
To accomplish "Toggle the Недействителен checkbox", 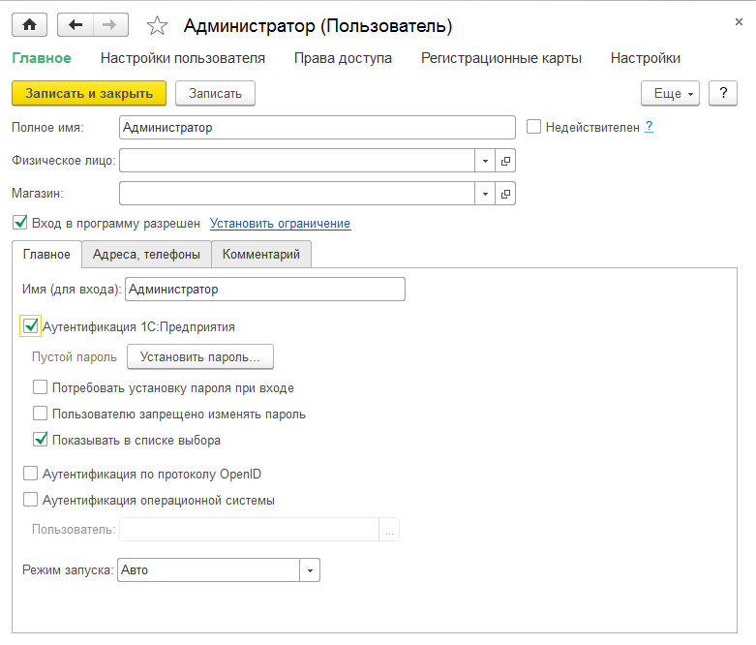I will pos(533,127).
